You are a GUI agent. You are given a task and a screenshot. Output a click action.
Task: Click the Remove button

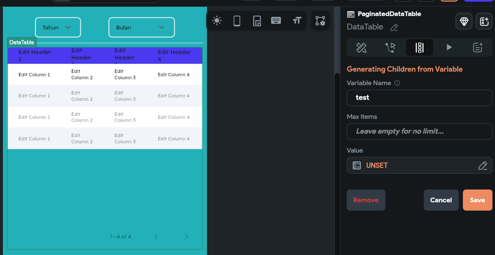[x=366, y=200]
